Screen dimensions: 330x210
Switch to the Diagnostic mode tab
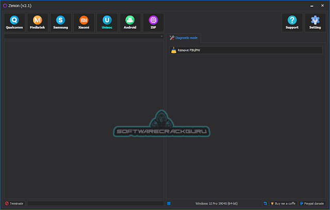184,38
